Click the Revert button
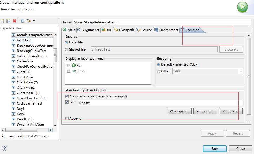 tap(238, 133)
